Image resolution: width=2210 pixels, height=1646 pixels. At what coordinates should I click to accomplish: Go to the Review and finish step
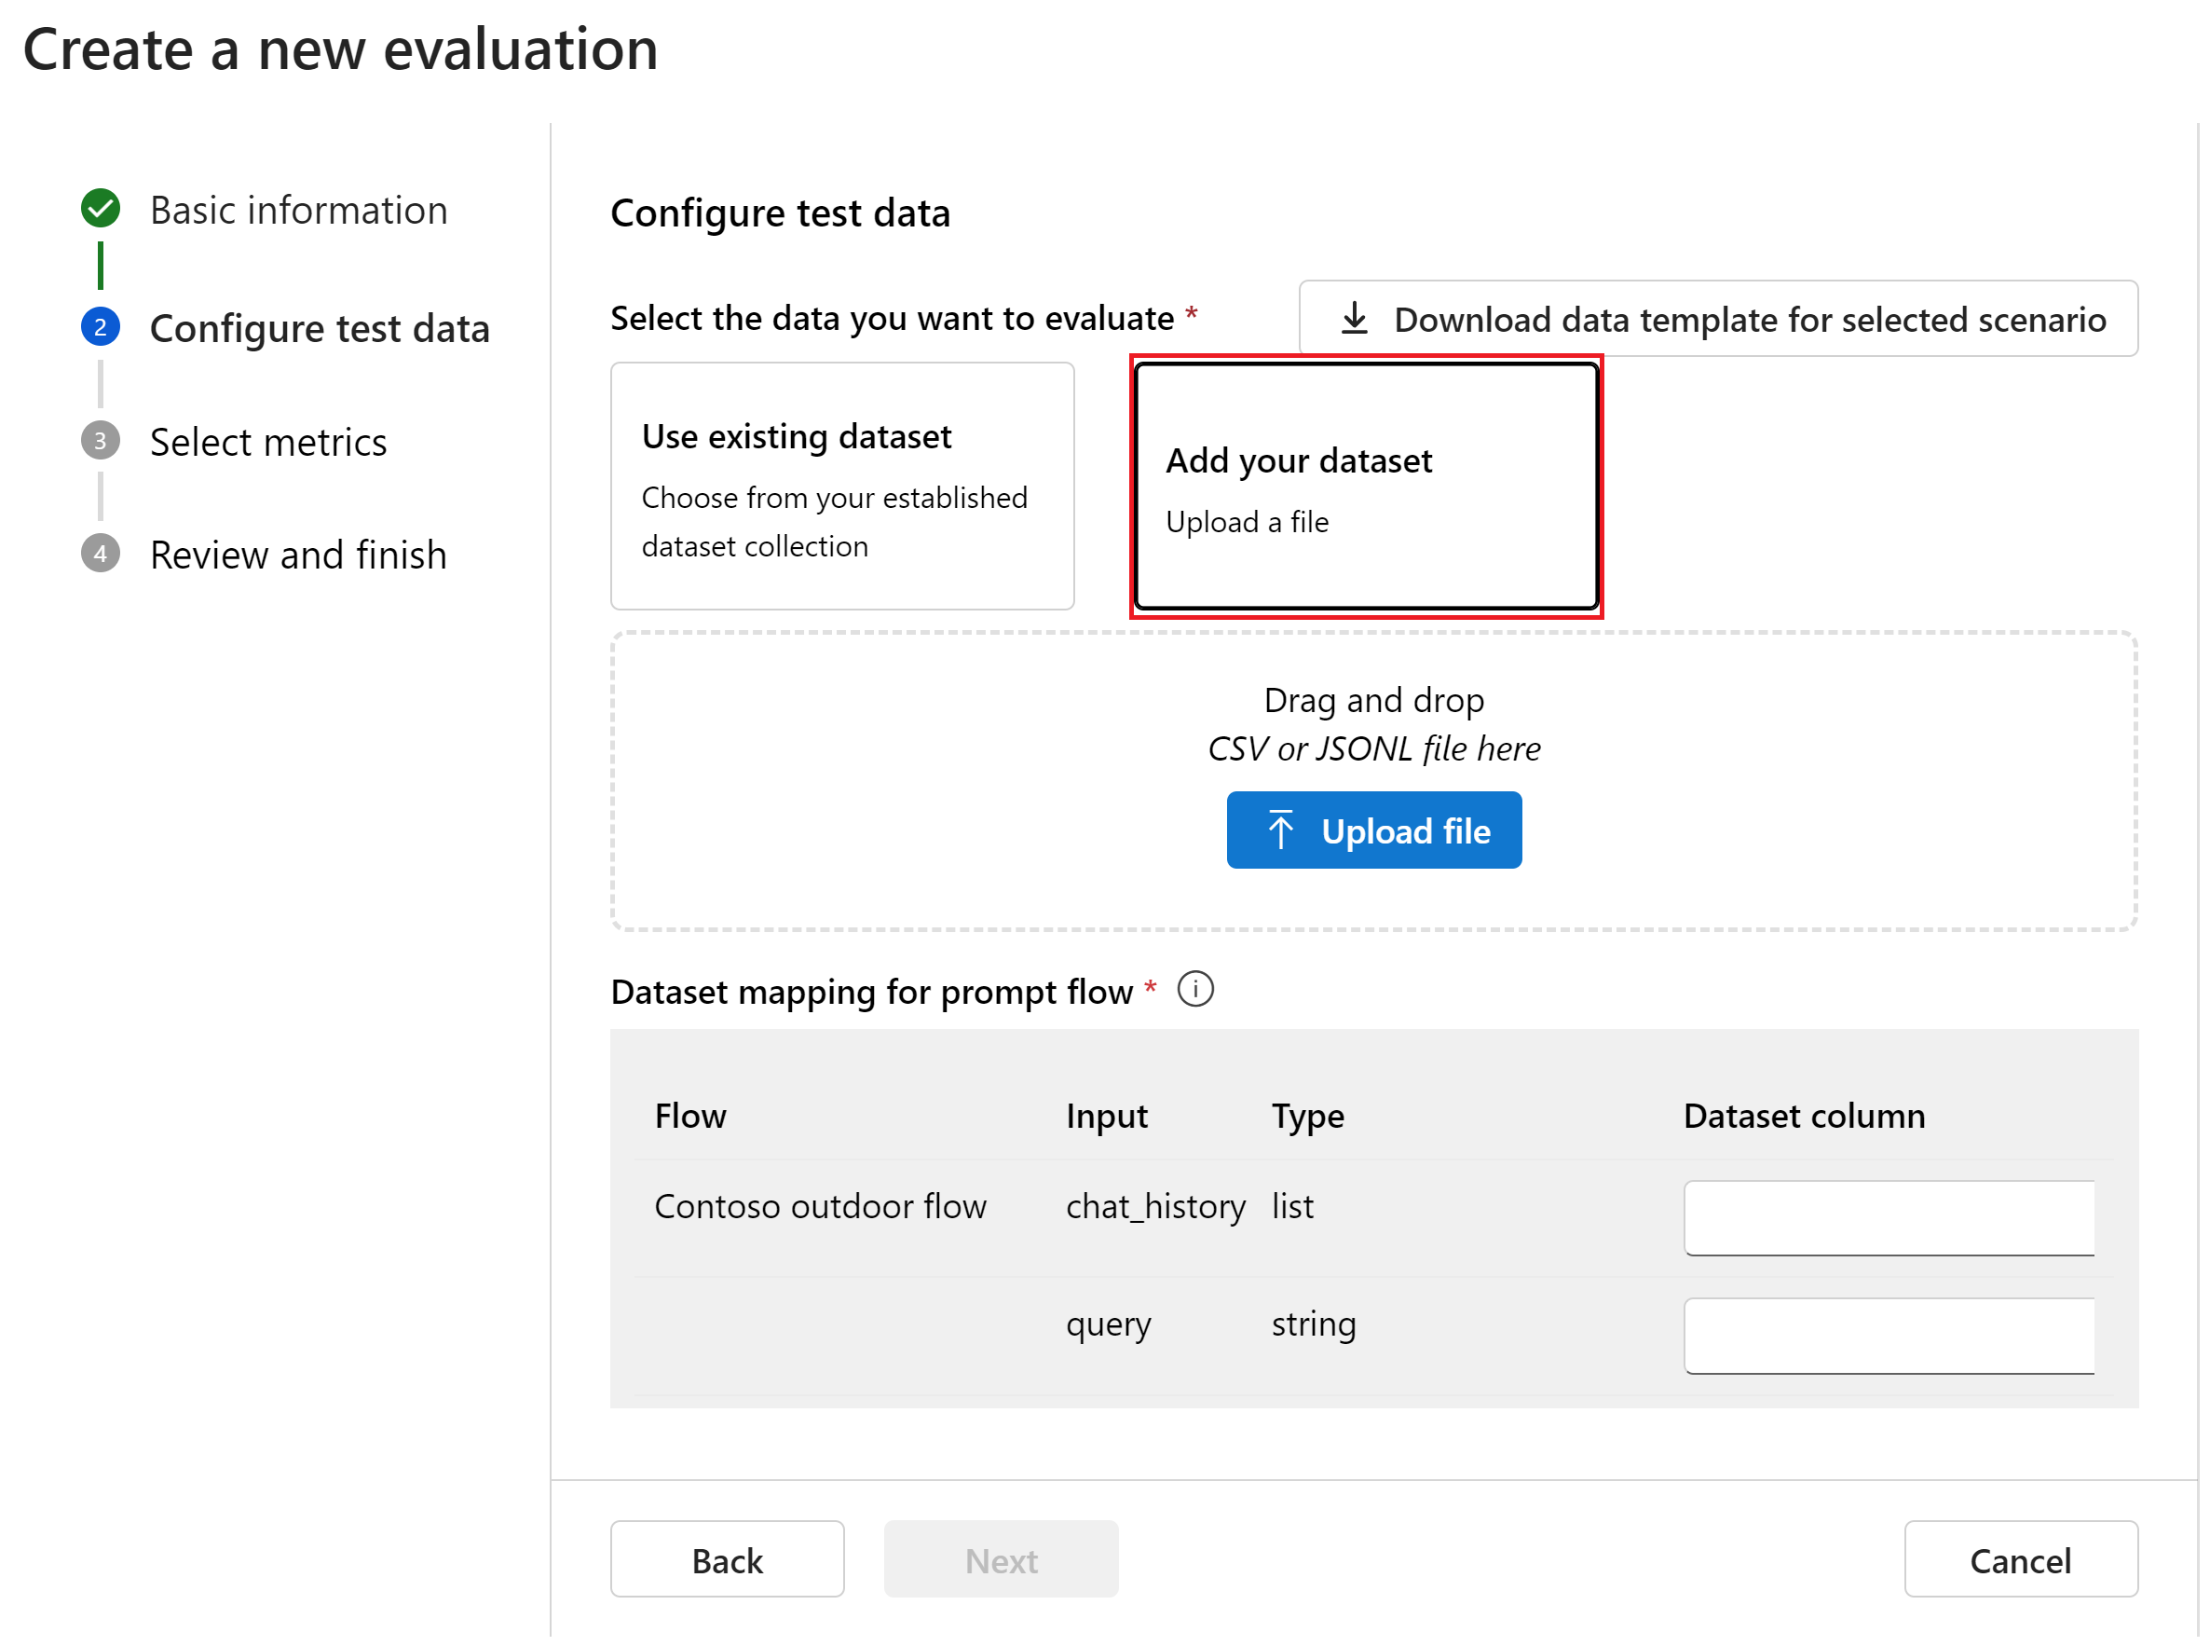point(298,555)
